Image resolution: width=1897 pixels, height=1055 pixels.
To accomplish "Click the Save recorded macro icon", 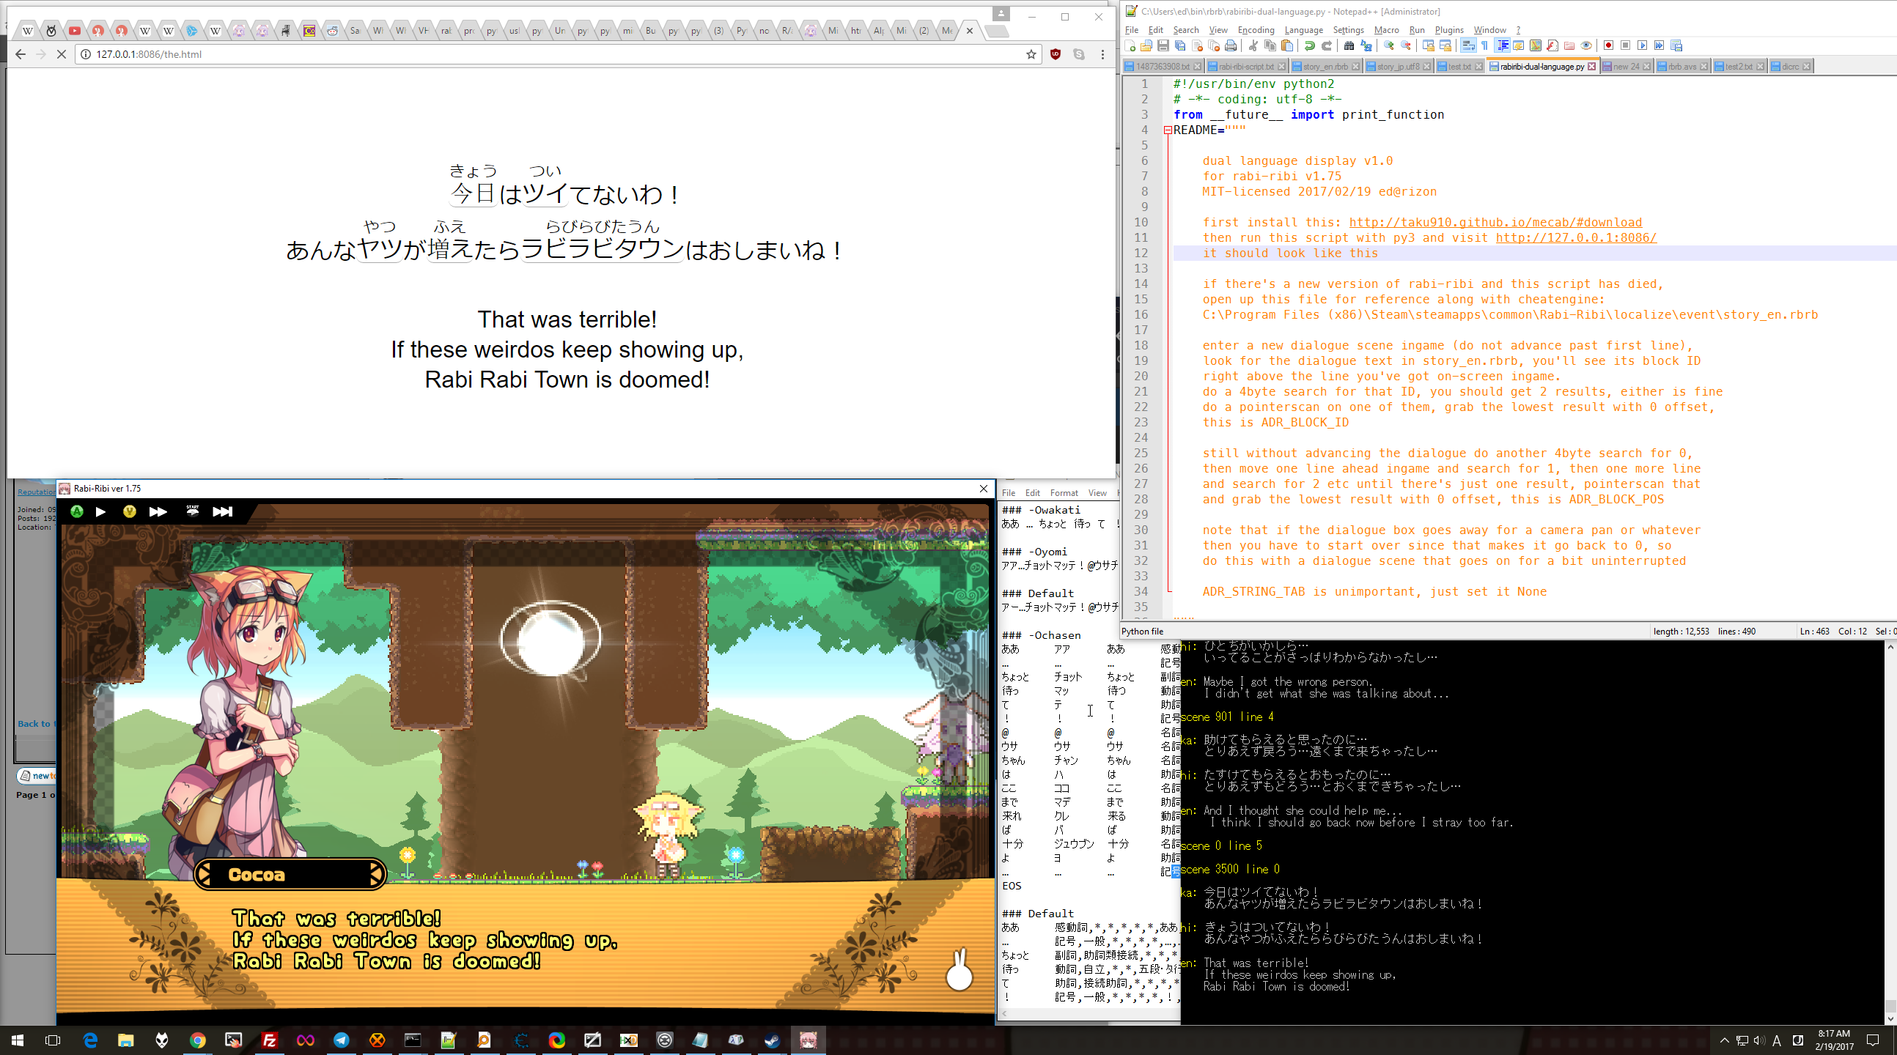I will click(1677, 45).
